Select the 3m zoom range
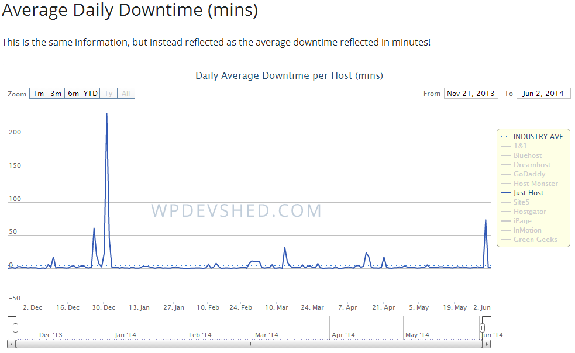 click(56, 93)
